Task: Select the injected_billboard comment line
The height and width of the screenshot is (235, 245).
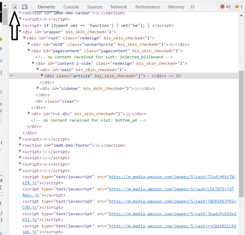Action: tap(104, 57)
